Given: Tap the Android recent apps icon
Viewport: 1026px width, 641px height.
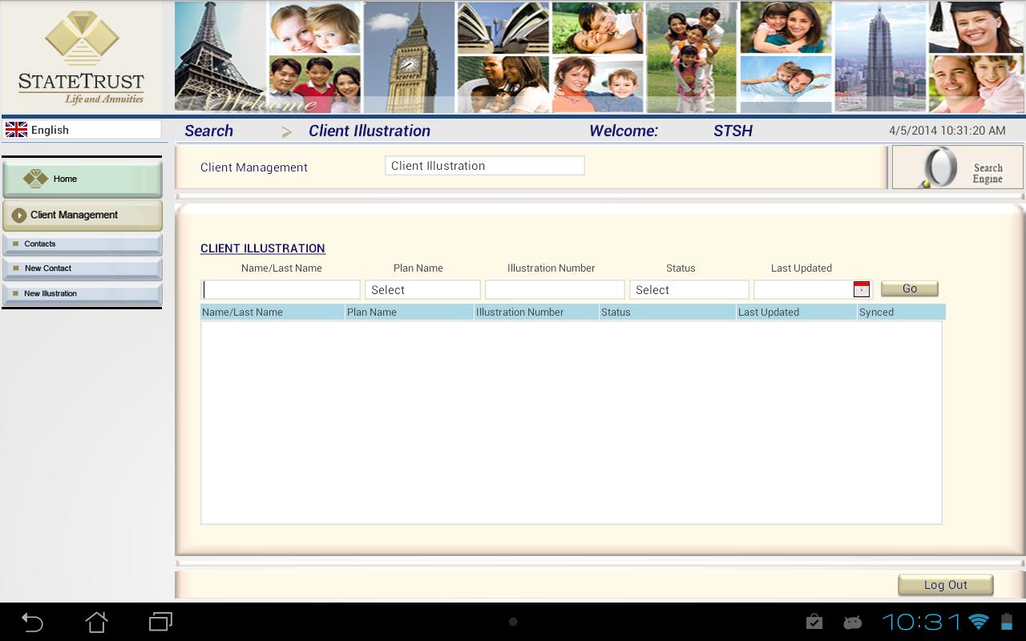Looking at the screenshot, I should tap(160, 622).
